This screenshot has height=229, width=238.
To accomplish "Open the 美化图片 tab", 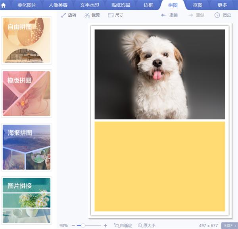I will pos(27,5).
